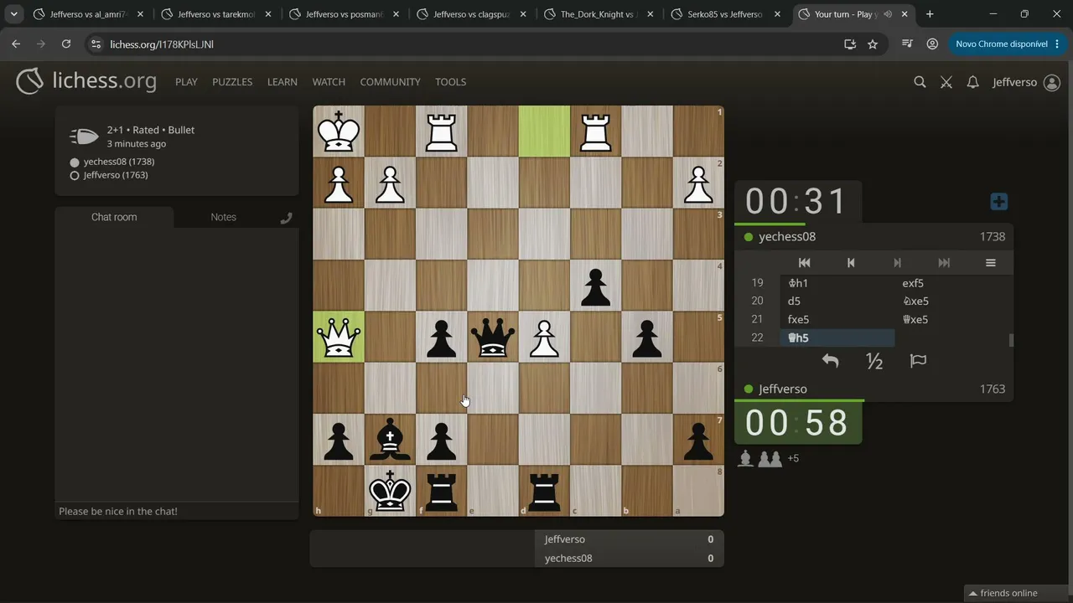This screenshot has height=603, width=1073.
Task: Open the game hamburger menu
Action: [990, 262]
